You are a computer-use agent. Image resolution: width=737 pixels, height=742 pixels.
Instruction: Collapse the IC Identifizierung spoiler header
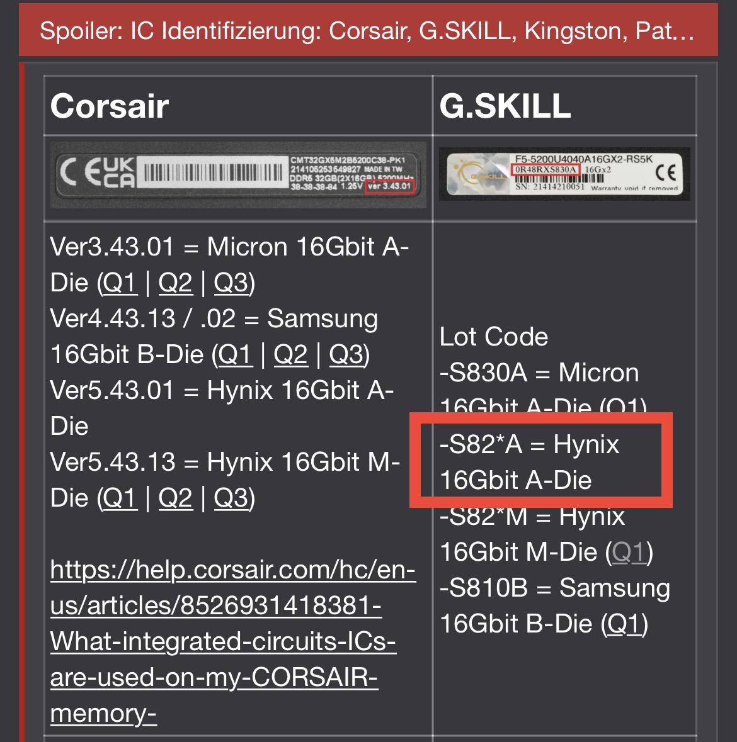point(367,30)
